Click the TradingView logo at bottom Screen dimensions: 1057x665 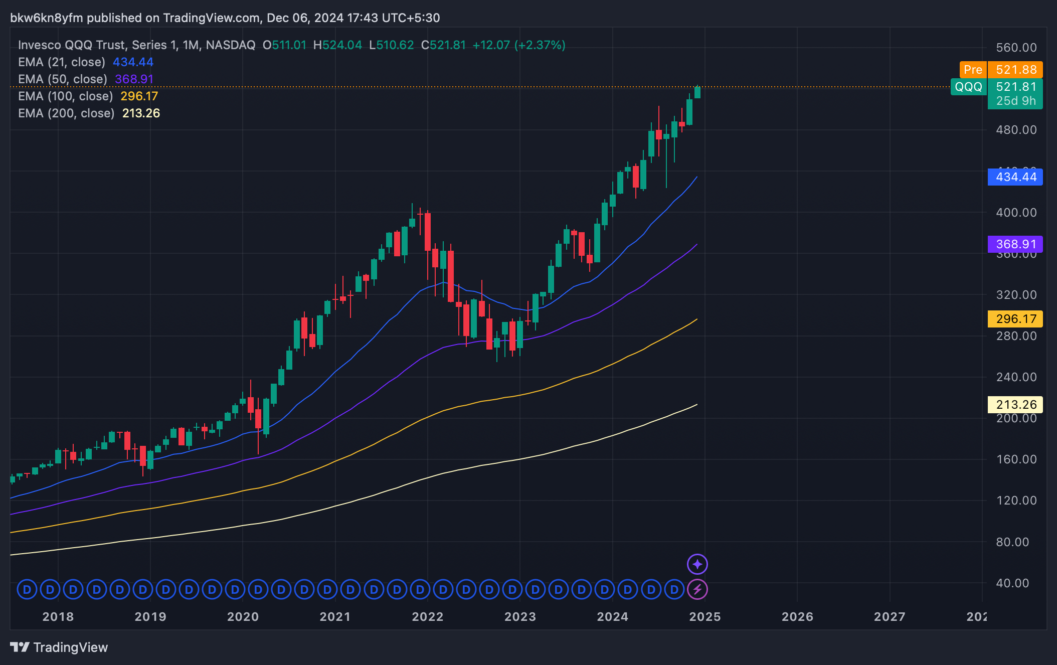point(59,647)
